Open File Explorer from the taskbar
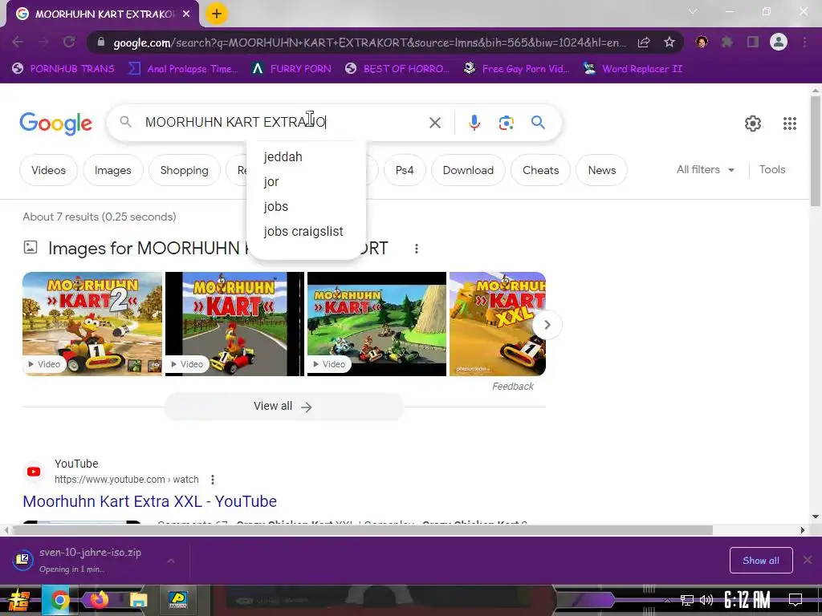The image size is (822, 616). (139, 600)
